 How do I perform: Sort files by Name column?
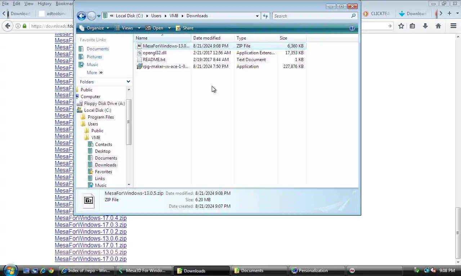coord(162,38)
